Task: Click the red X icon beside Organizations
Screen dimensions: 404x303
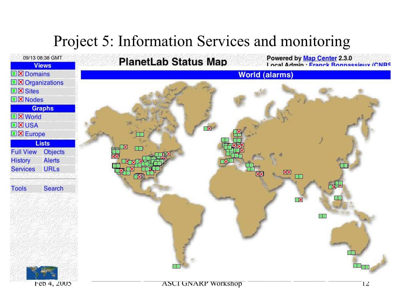Action: point(21,82)
